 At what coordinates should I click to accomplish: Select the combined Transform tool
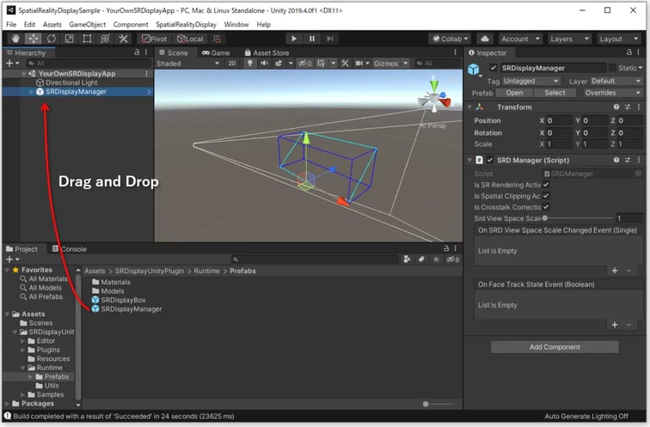pyautogui.click(x=105, y=39)
